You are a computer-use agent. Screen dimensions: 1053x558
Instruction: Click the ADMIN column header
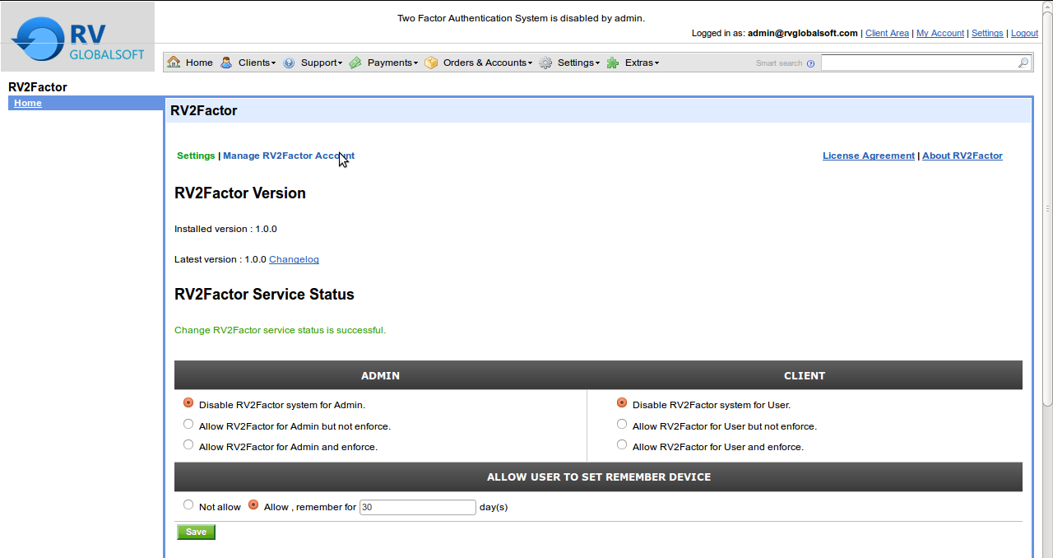click(x=380, y=375)
